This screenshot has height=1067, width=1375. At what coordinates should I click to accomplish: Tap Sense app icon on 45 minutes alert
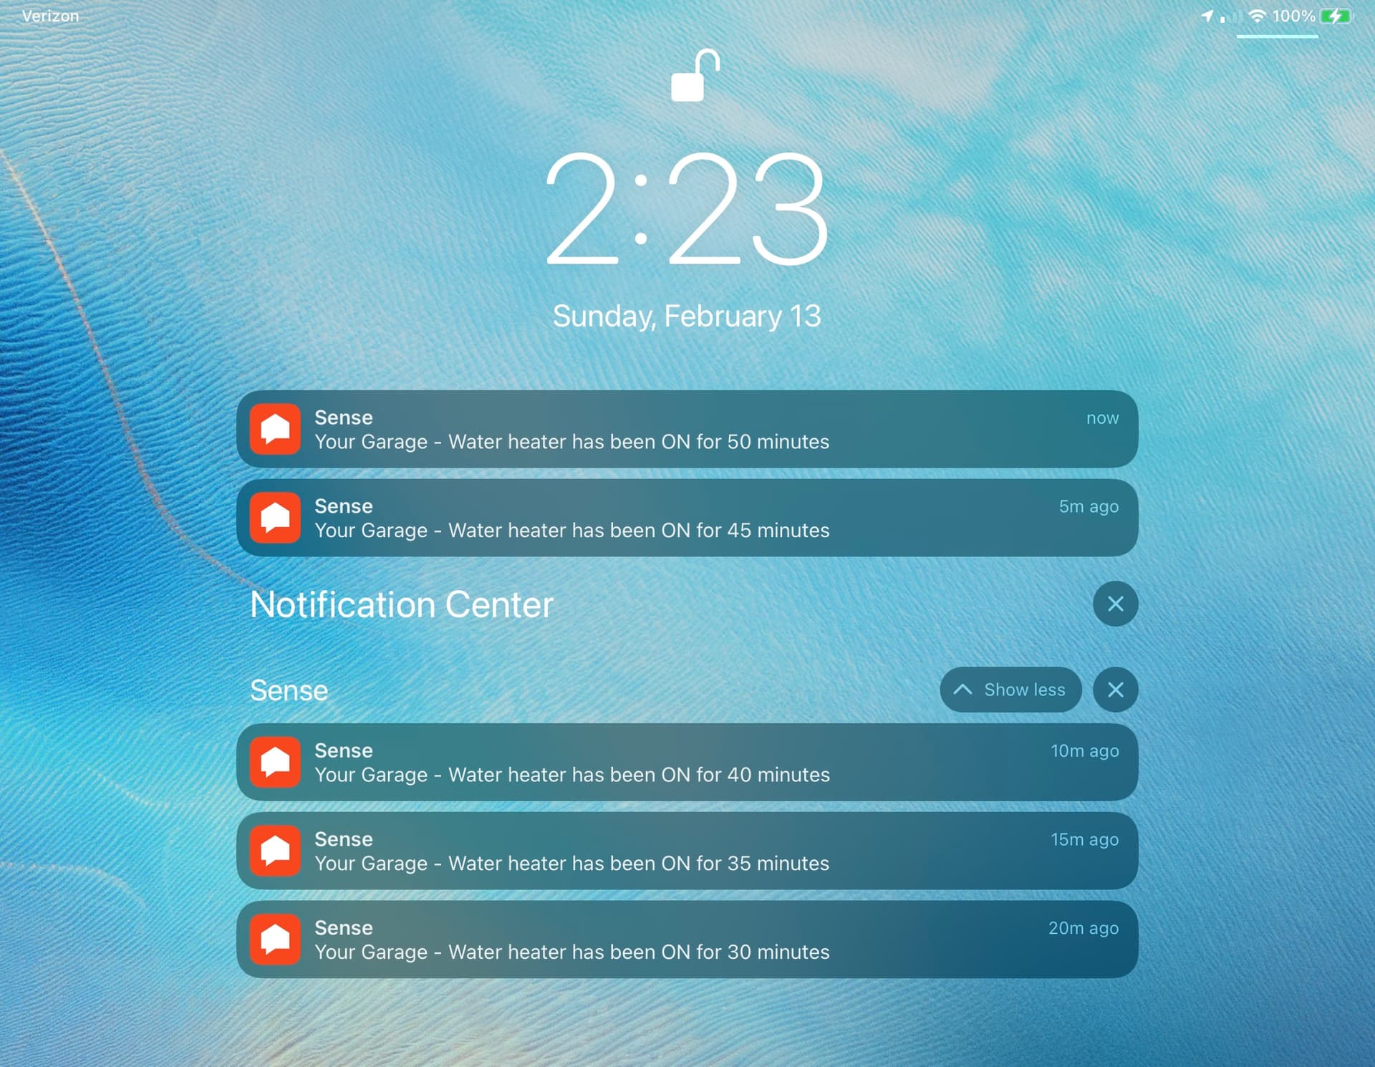[275, 518]
